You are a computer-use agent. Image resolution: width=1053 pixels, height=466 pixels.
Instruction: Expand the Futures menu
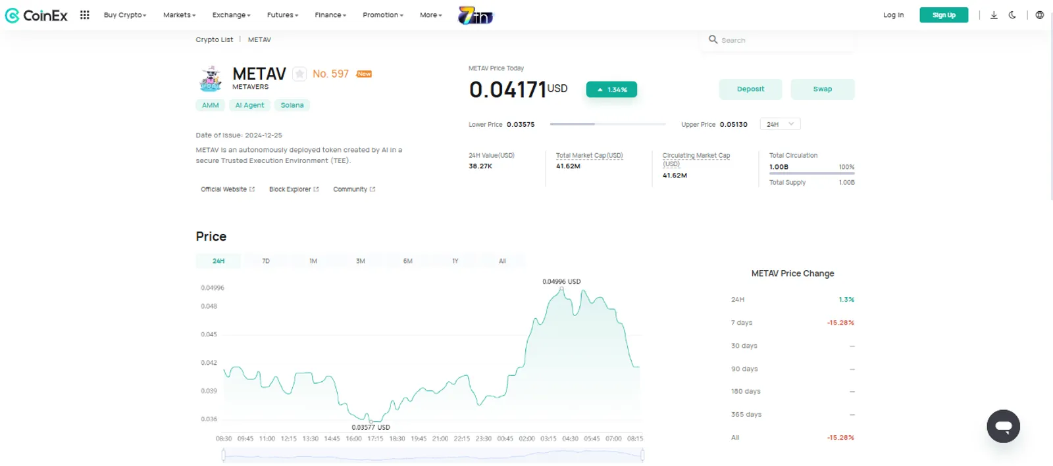[282, 15]
